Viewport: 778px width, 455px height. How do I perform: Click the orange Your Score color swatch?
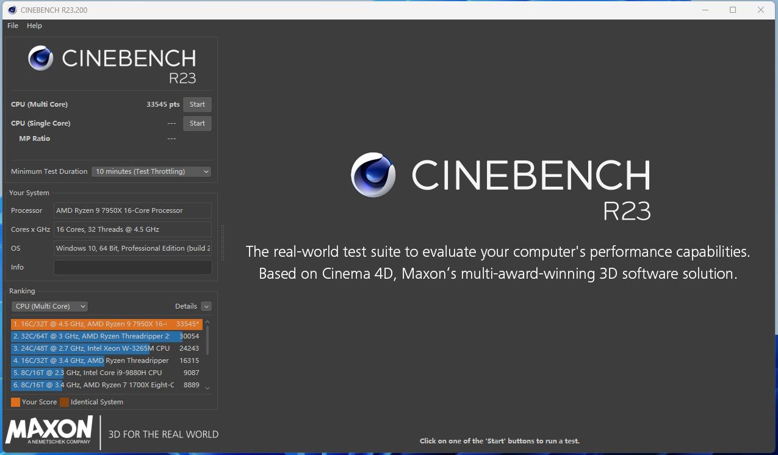coord(15,402)
